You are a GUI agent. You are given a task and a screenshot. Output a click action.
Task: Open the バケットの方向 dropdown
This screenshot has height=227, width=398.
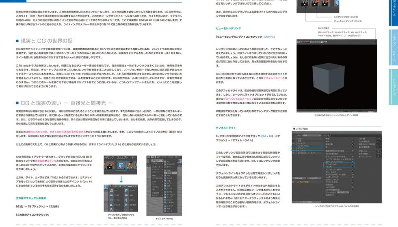[x=343, y=192]
